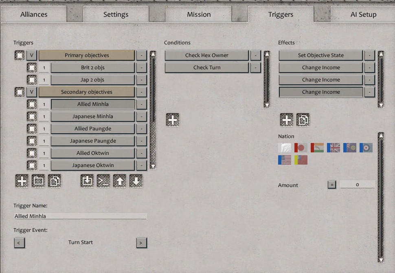The image size is (395, 273).
Task: Delete the Set Objective State effect
Action: (370, 55)
